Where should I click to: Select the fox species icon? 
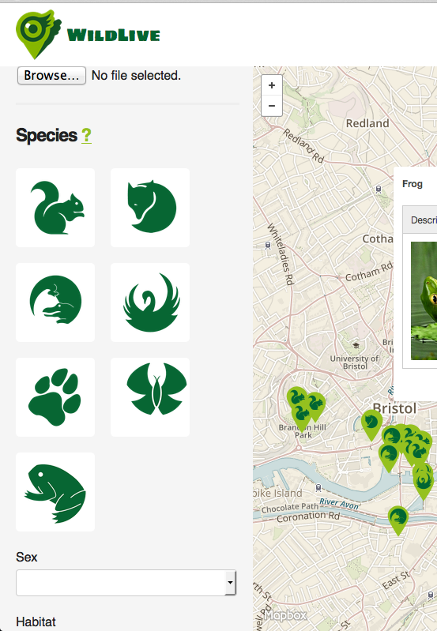[150, 208]
